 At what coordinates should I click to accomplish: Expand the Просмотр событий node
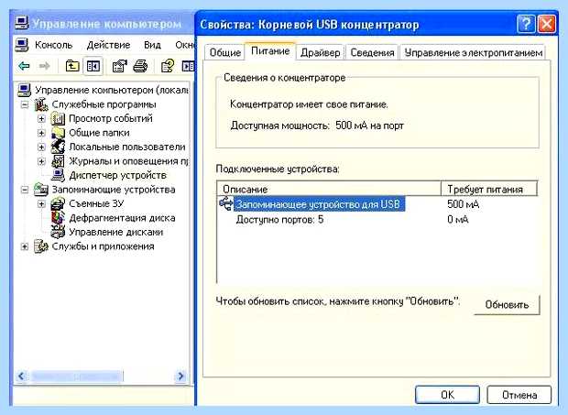pyautogui.click(x=41, y=119)
